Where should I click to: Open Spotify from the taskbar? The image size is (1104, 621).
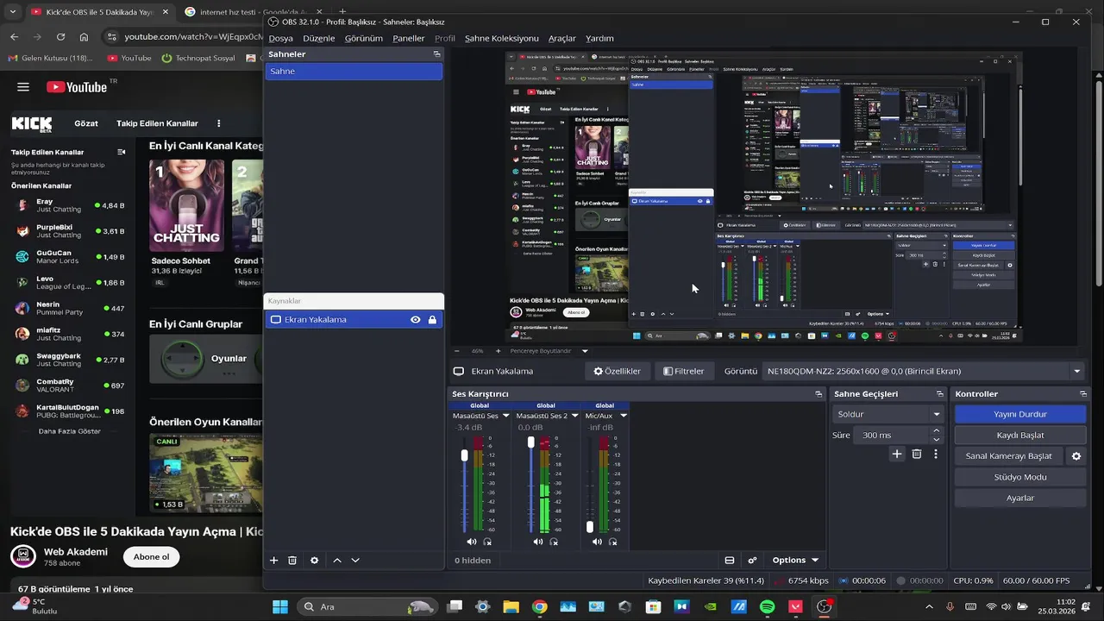[767, 606]
